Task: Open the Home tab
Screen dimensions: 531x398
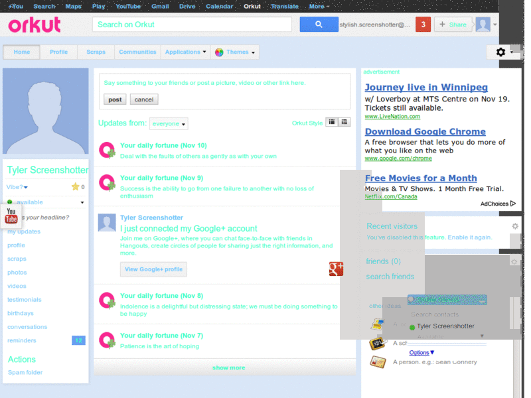Action: (x=22, y=52)
